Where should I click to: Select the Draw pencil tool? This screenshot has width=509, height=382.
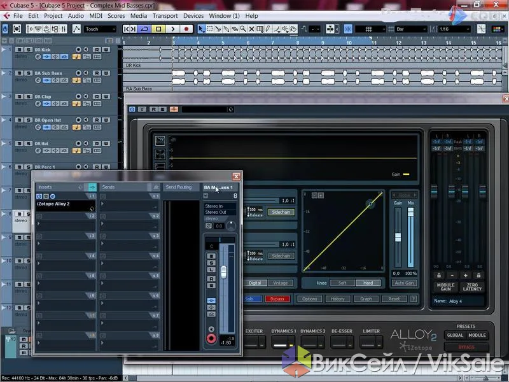point(268,29)
